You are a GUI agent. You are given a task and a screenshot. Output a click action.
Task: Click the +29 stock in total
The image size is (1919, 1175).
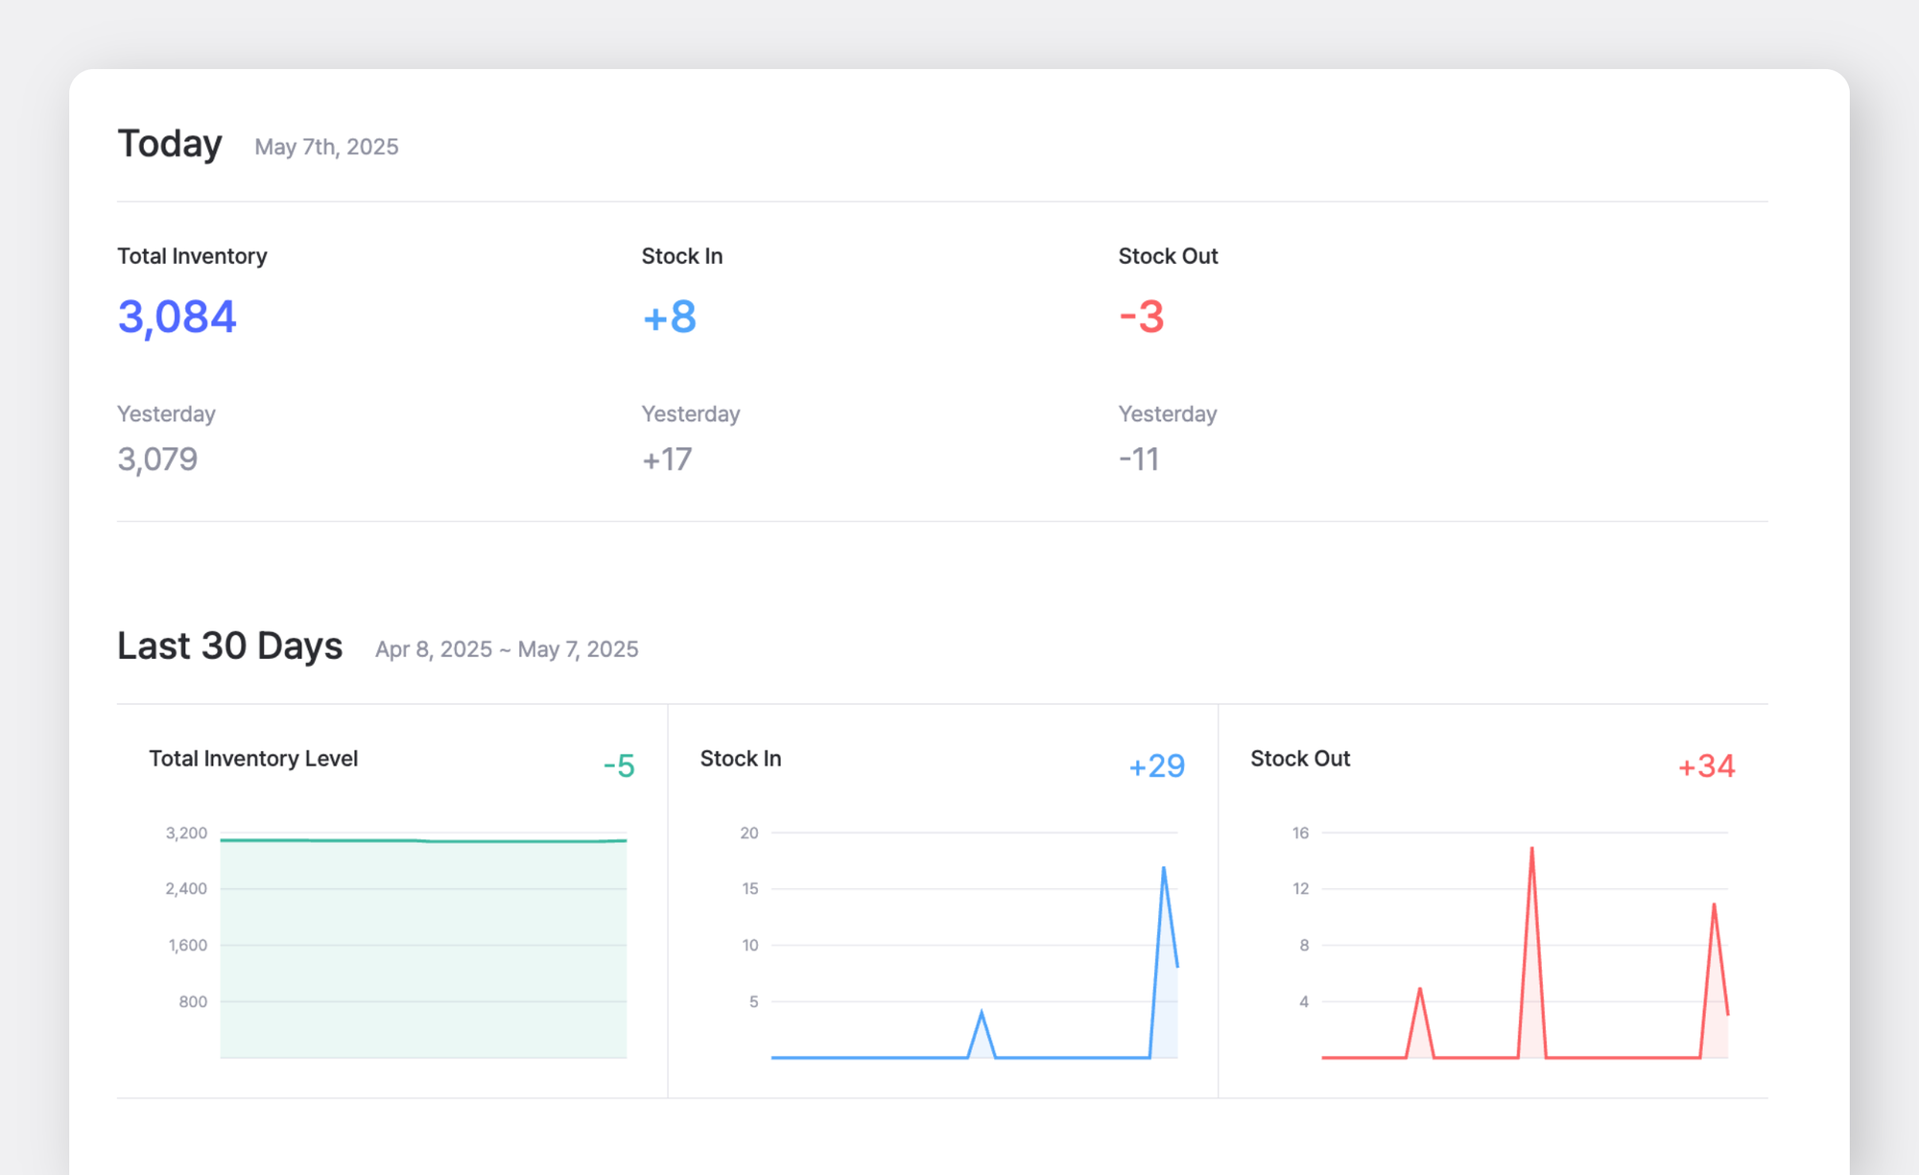1157,765
